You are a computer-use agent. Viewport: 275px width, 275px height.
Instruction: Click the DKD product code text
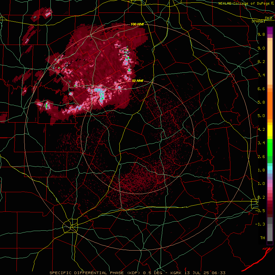(x=269, y=18)
